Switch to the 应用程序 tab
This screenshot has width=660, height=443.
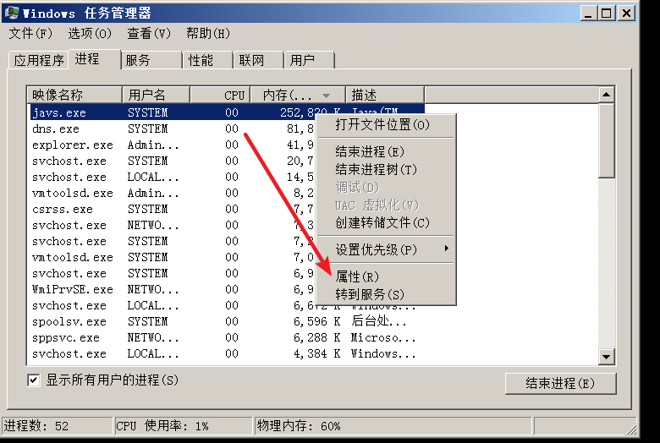point(39,60)
